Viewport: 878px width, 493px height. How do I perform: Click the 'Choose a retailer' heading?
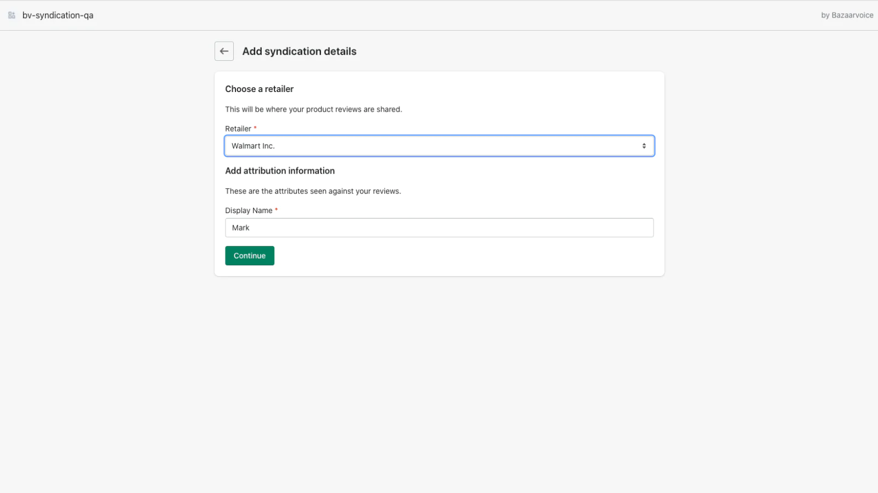point(259,89)
